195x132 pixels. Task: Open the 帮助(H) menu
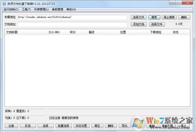point(71,10)
